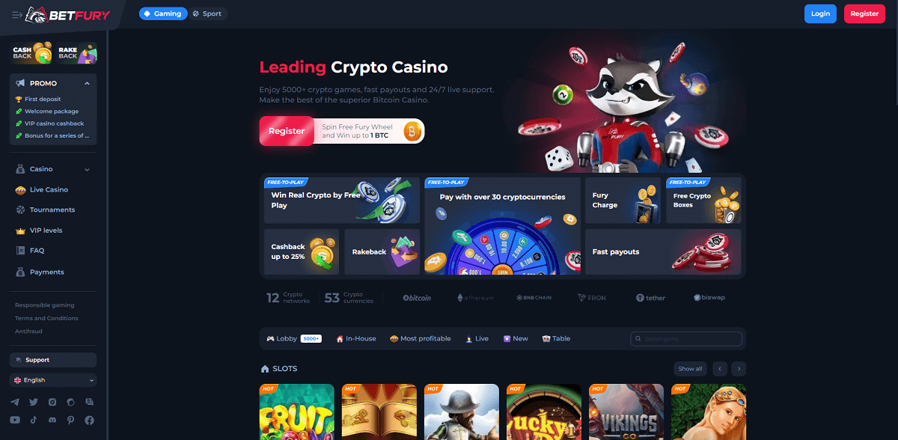Open the Cashback coin banner icon
This screenshot has height=440, width=898.
pyautogui.click(x=31, y=52)
